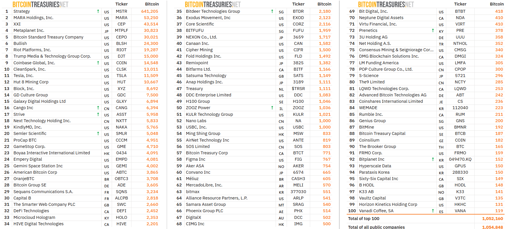This screenshot has width=508, height=229.
Task: Click the up arrow icon beside Cango Inc
Action: pyautogui.click(x=98, y=108)
